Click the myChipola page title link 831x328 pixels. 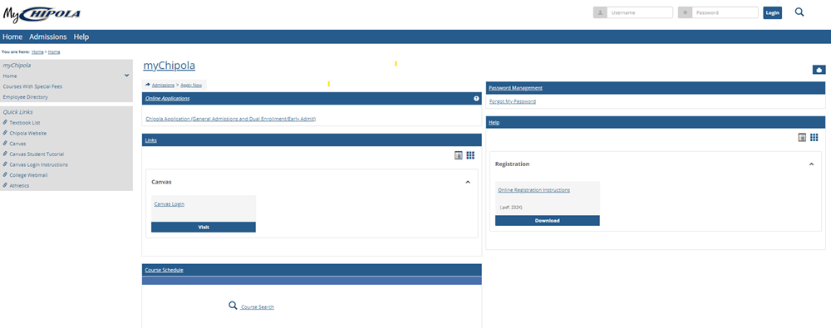(169, 66)
